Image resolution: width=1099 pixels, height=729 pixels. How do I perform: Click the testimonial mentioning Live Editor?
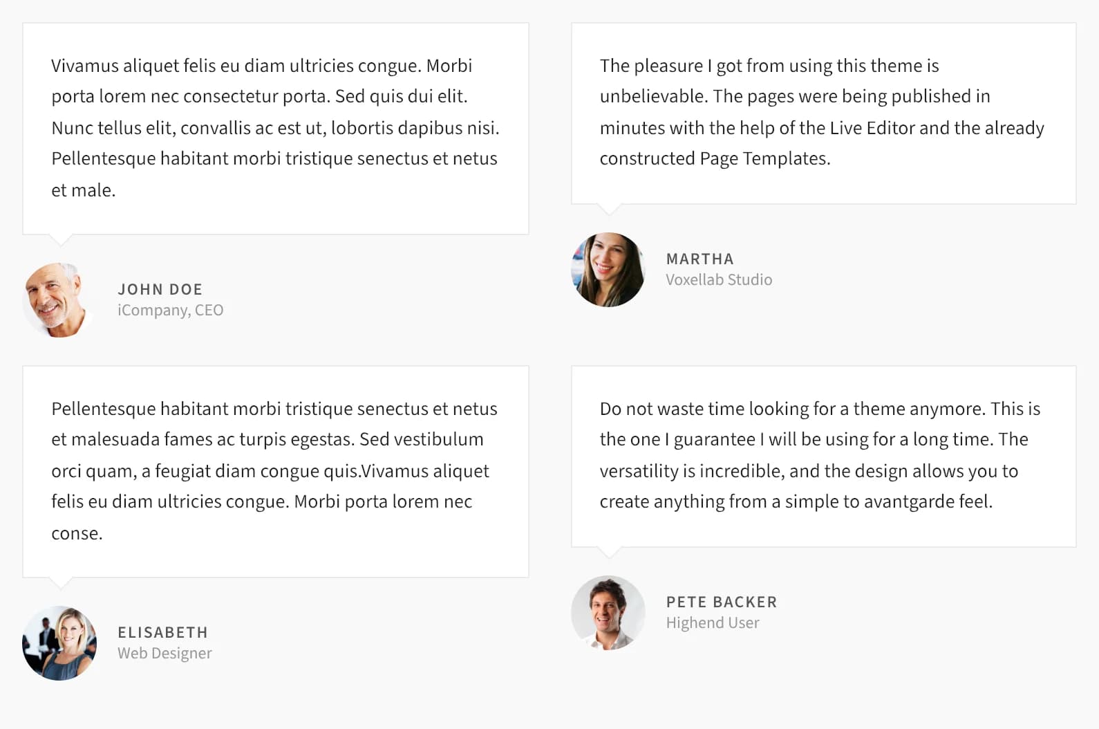coord(824,113)
